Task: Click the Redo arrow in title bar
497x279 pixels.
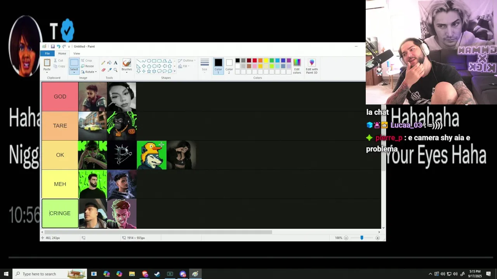Action: (x=64, y=46)
